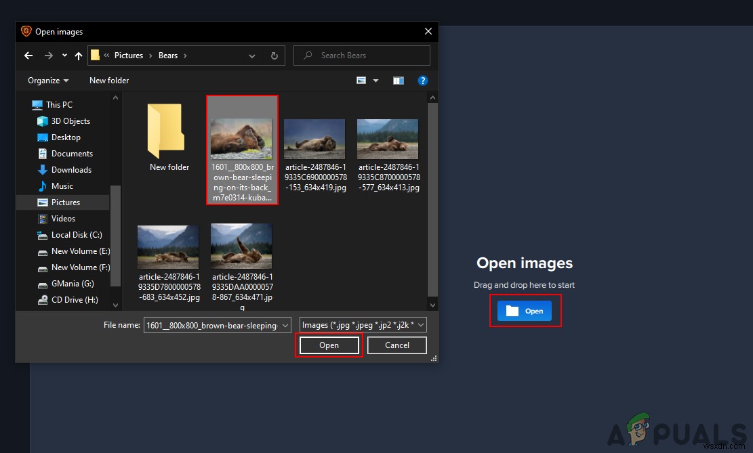The height and width of the screenshot is (453, 753).
Task: Close the Open images dialog
Action: (428, 31)
